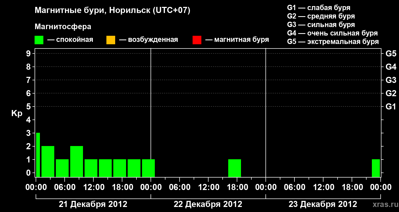Click the right-axis 'G2' label

click(391, 94)
